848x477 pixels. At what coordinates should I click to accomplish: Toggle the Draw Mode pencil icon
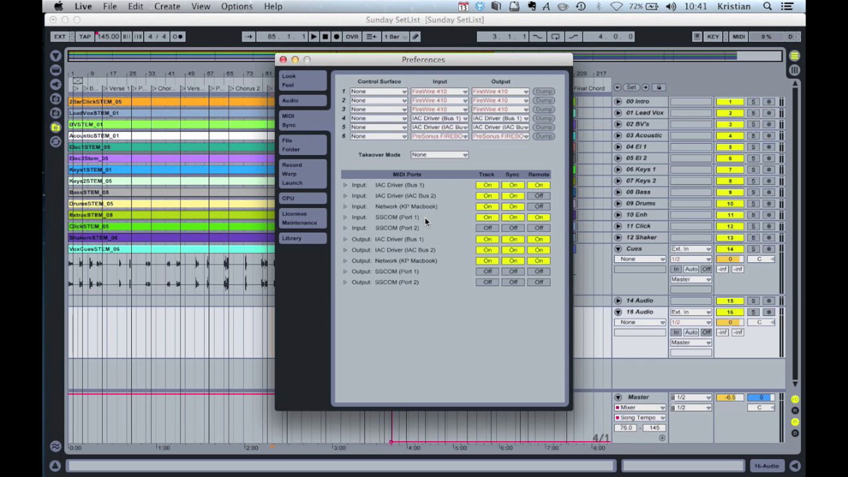point(416,37)
